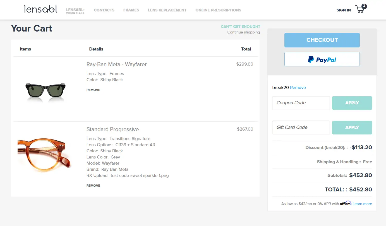Click the Sign In link

[x=344, y=10]
